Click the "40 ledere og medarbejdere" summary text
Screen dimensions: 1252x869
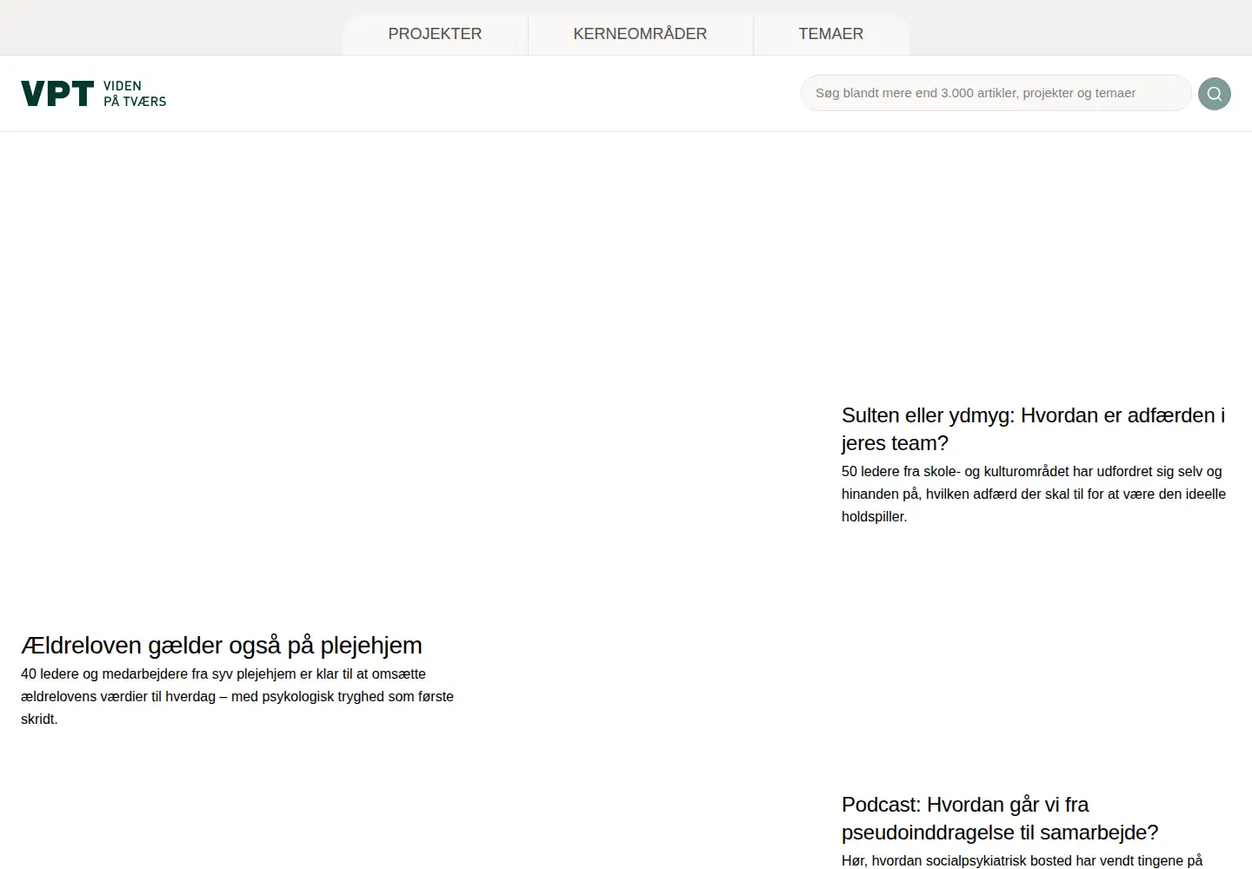tap(237, 696)
